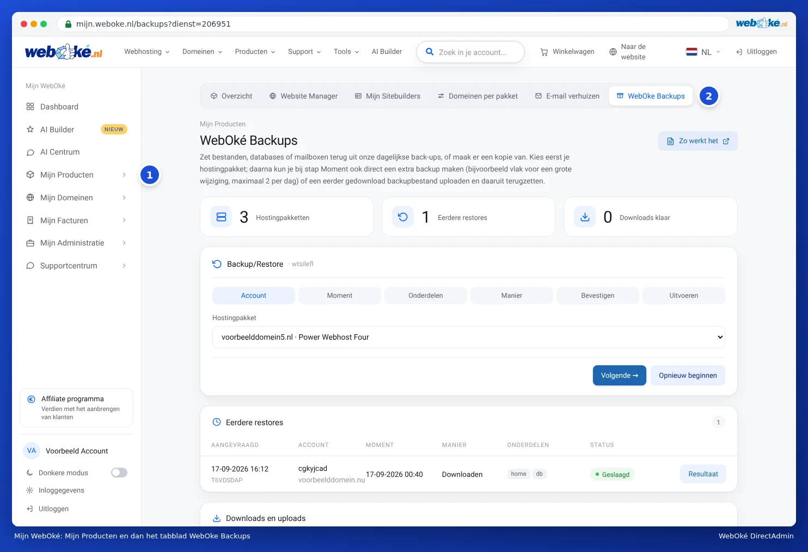Viewport: 808px width, 552px height.
Task: Click the Opnieuw beginnen button
Action: point(688,376)
